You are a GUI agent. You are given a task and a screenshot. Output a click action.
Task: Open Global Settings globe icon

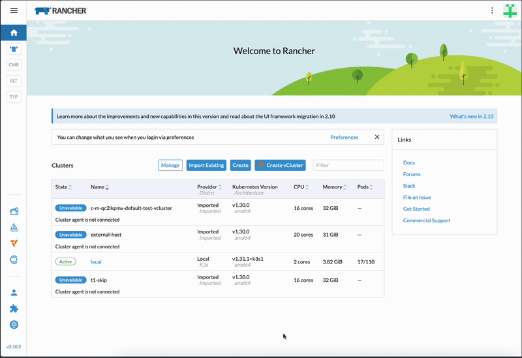pos(14,325)
